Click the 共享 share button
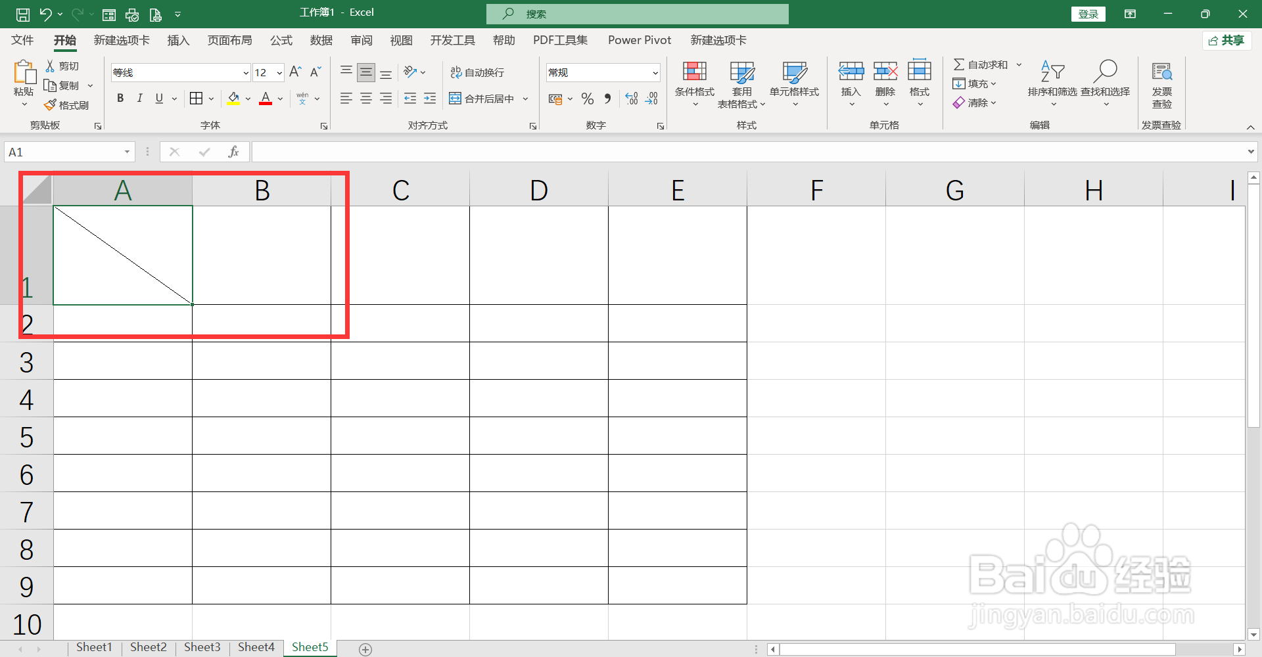 click(x=1227, y=40)
